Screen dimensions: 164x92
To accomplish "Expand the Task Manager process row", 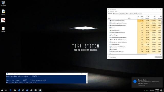I will [108, 35].
